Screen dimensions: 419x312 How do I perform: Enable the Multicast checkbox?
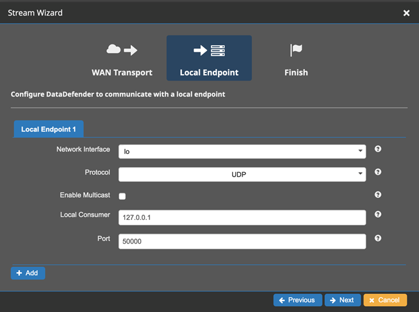click(122, 196)
